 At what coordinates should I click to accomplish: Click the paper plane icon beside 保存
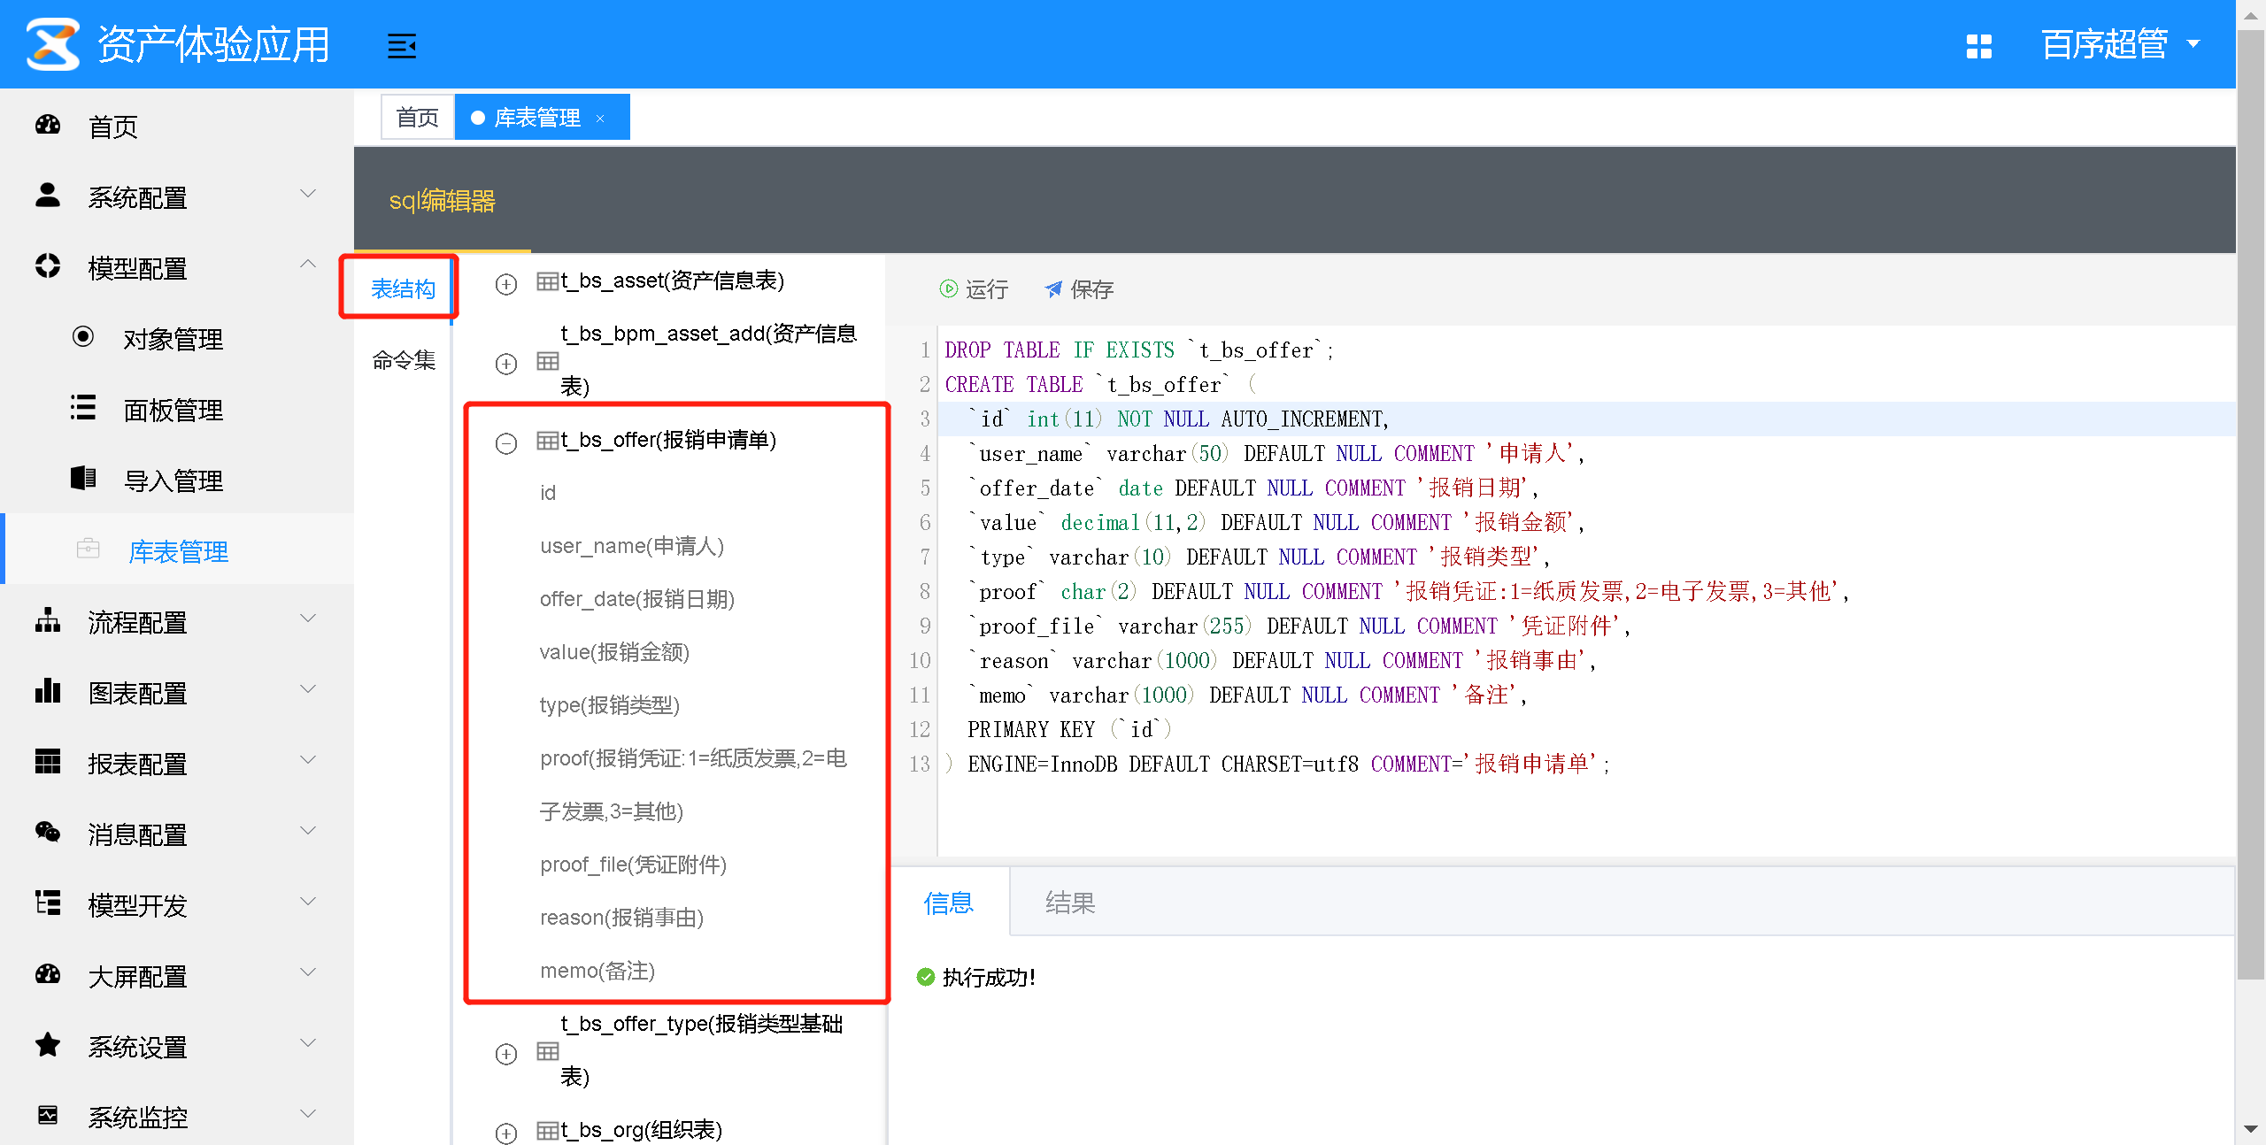[x=1053, y=288]
